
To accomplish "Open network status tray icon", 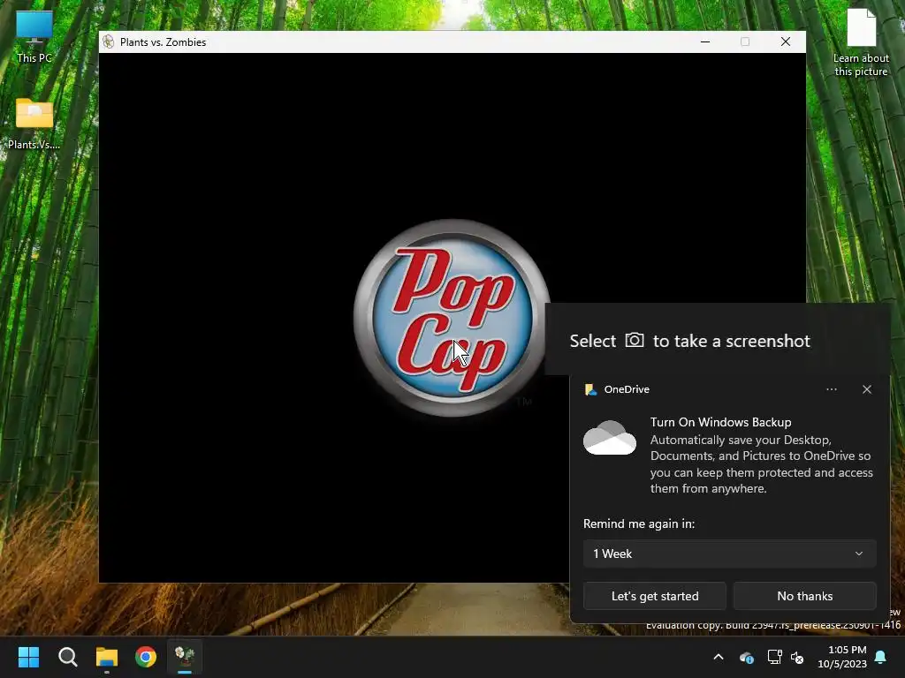I will tap(774, 657).
